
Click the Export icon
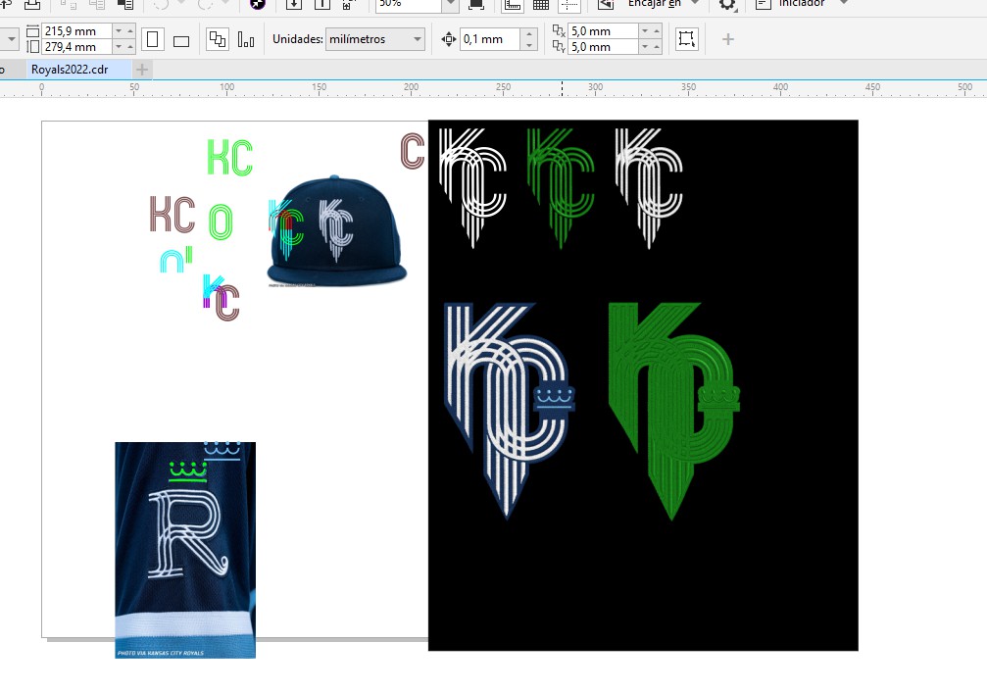click(x=322, y=4)
